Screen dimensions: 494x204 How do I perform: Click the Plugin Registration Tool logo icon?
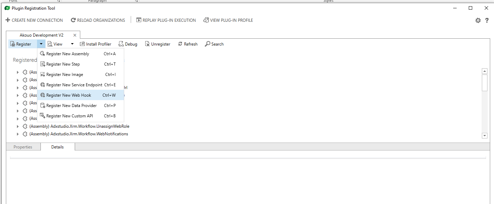[x=7, y=8]
